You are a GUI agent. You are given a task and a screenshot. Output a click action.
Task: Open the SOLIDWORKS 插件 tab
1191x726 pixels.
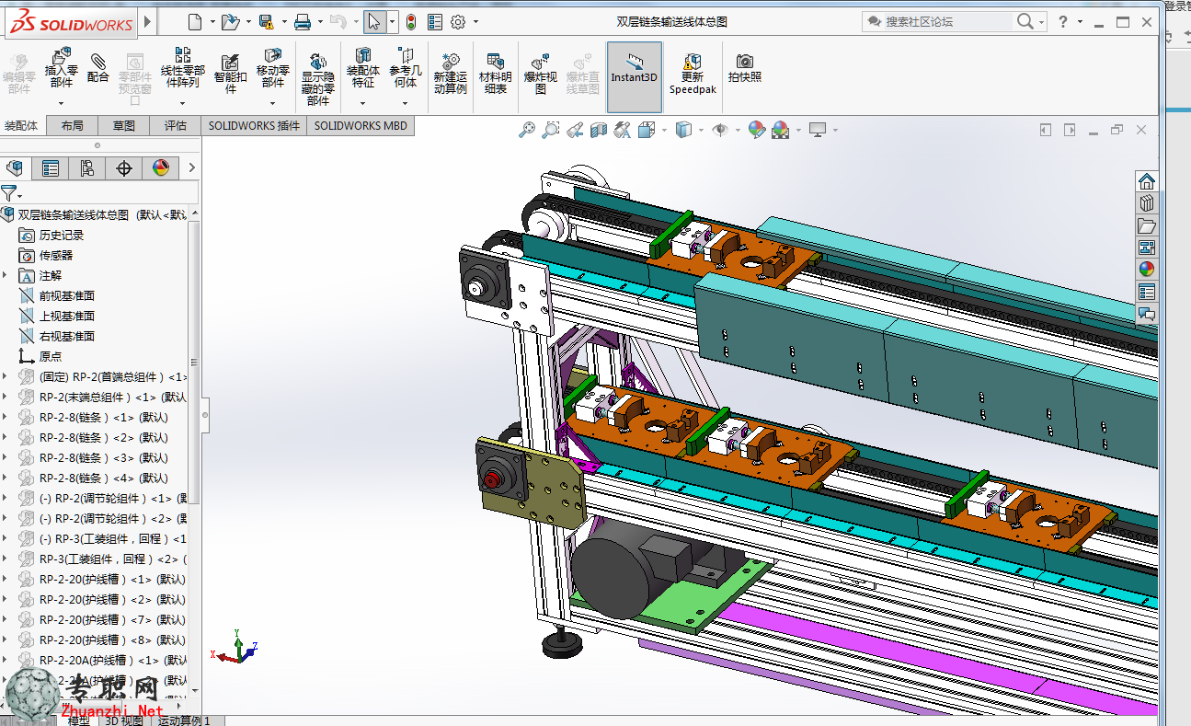pos(254,126)
